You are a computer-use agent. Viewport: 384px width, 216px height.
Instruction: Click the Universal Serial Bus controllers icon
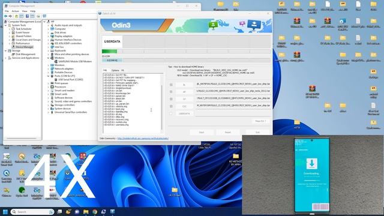tap(52, 112)
